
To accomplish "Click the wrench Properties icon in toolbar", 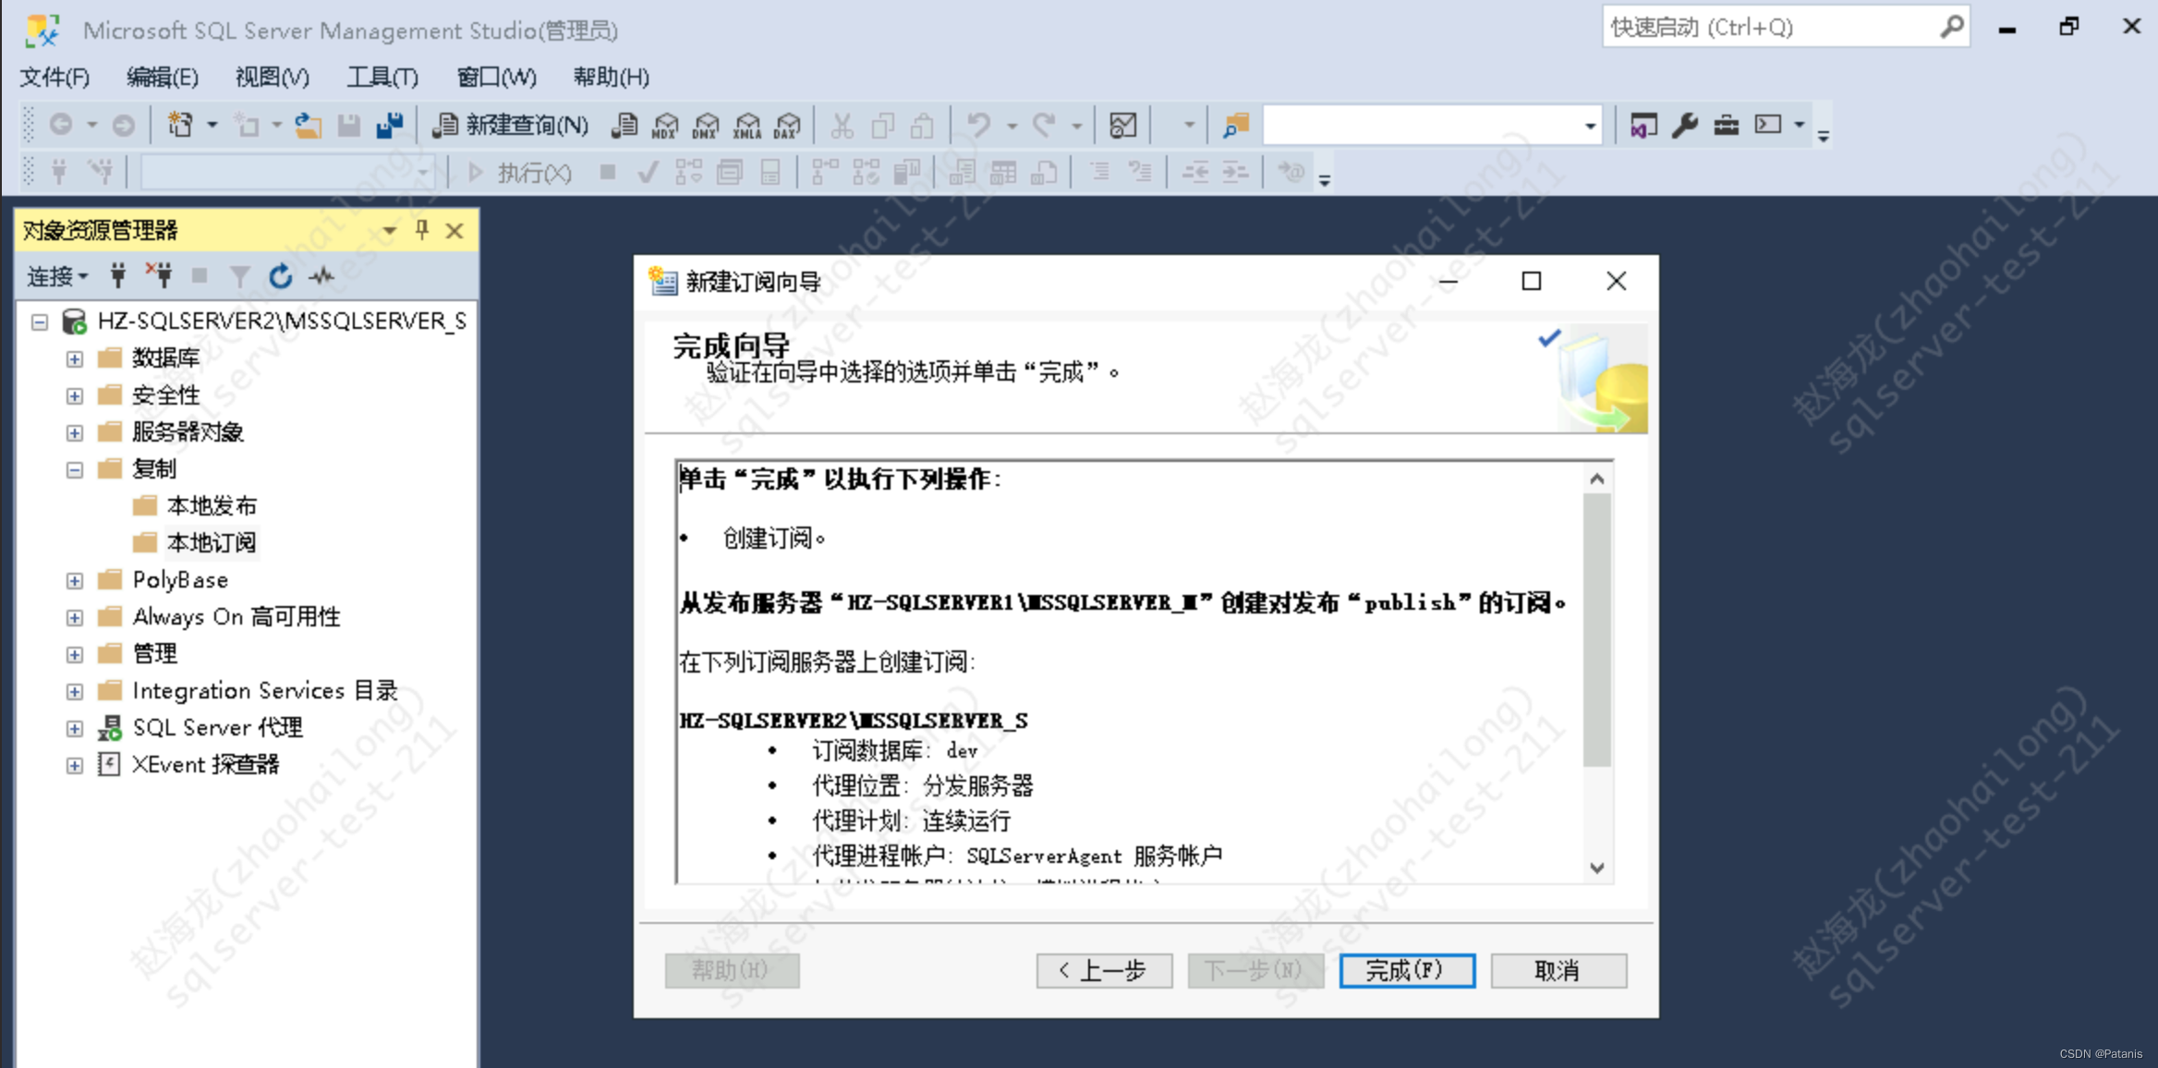I will pos(1685,125).
